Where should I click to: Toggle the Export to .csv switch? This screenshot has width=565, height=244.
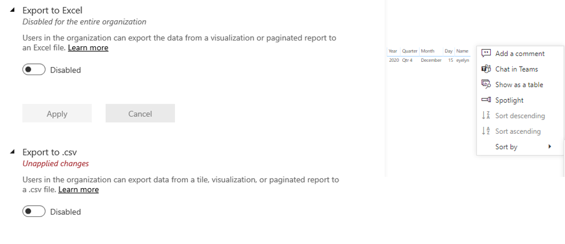point(34,212)
